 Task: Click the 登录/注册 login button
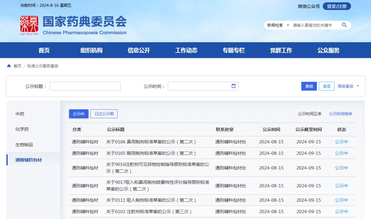[x=337, y=6]
